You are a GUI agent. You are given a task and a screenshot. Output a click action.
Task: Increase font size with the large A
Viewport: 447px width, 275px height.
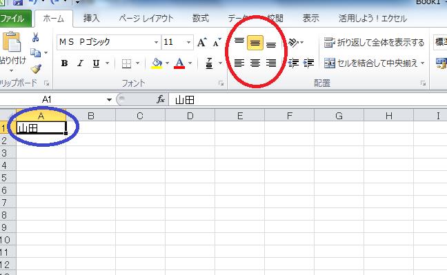[202, 43]
